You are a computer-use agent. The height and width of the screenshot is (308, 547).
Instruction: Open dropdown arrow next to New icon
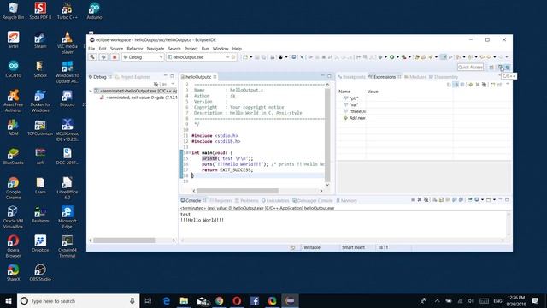point(250,57)
